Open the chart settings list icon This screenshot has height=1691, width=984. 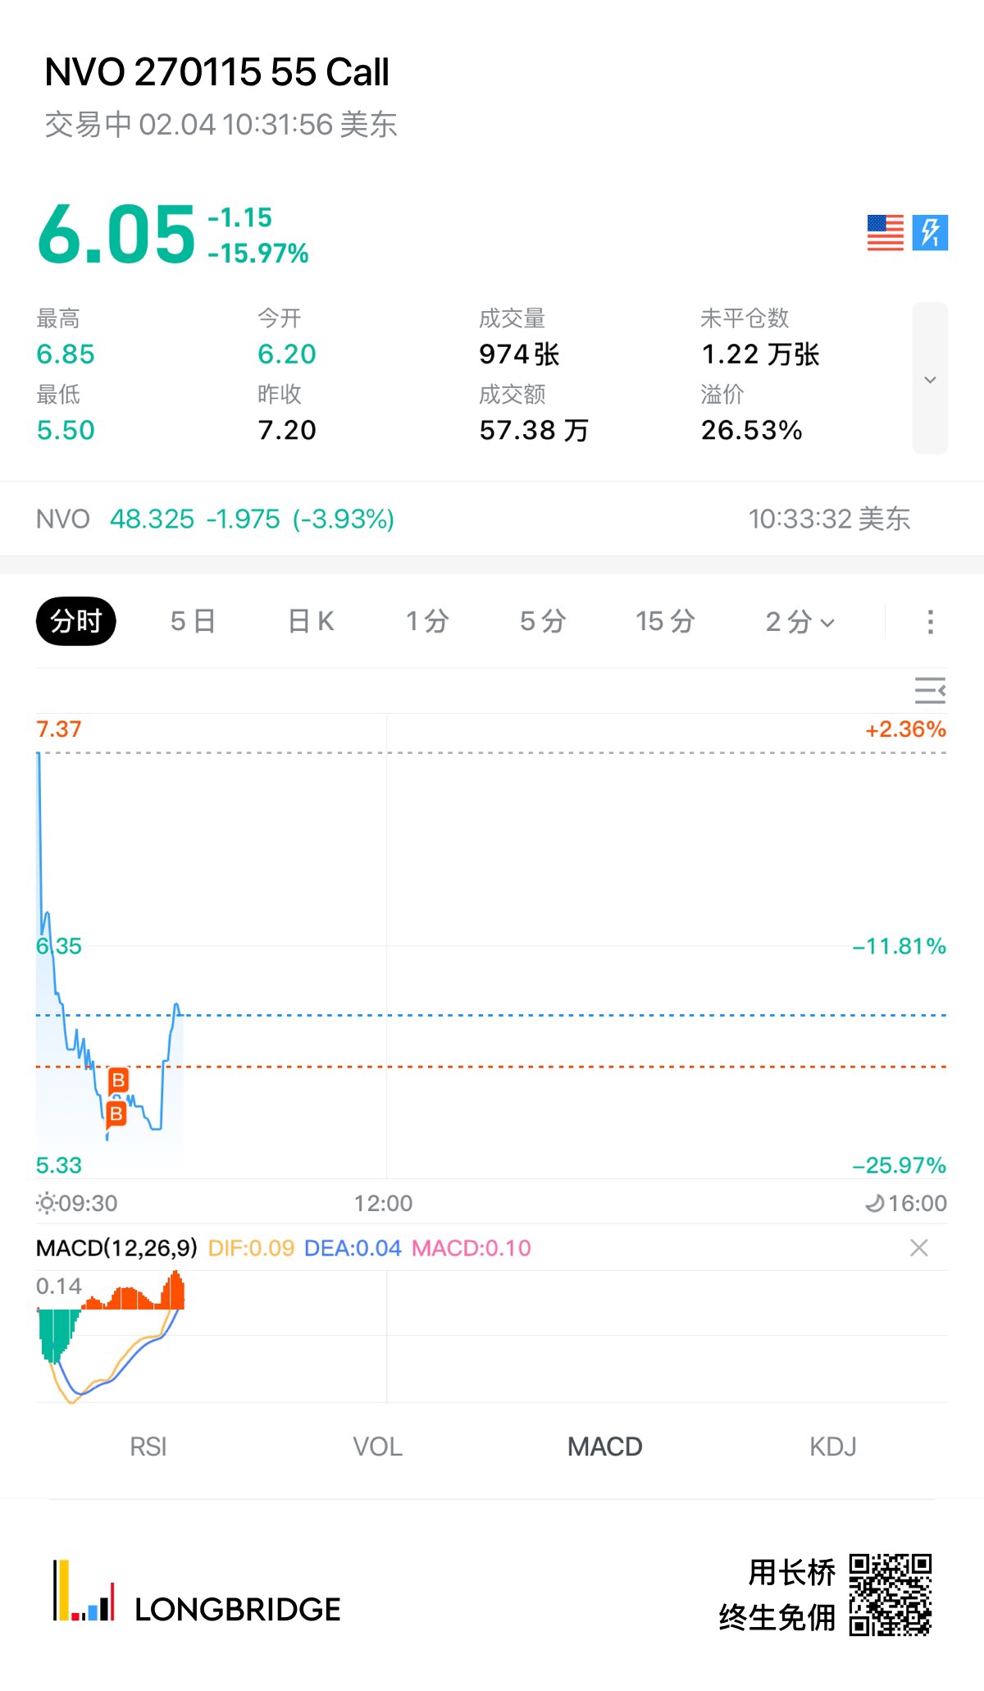[930, 691]
